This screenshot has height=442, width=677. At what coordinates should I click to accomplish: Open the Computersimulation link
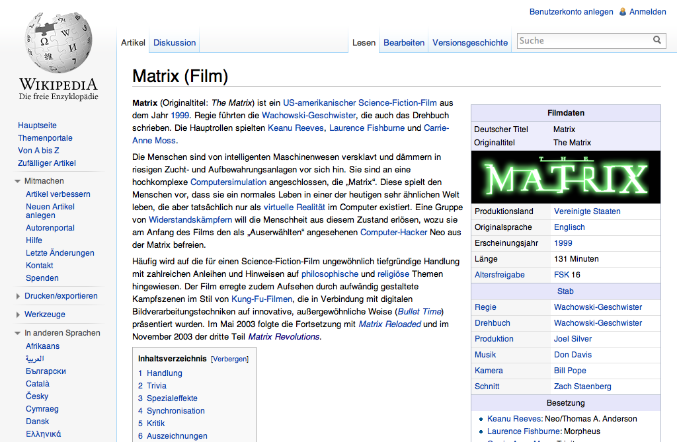(228, 182)
